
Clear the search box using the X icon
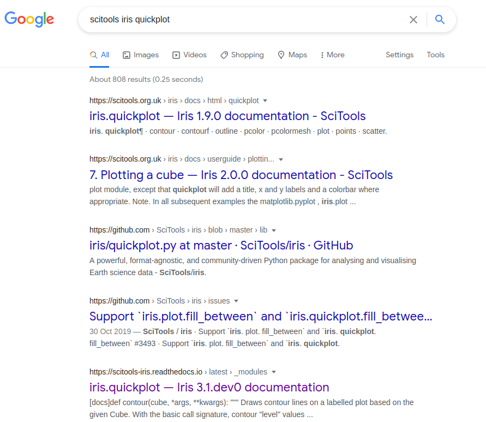pyautogui.click(x=413, y=19)
